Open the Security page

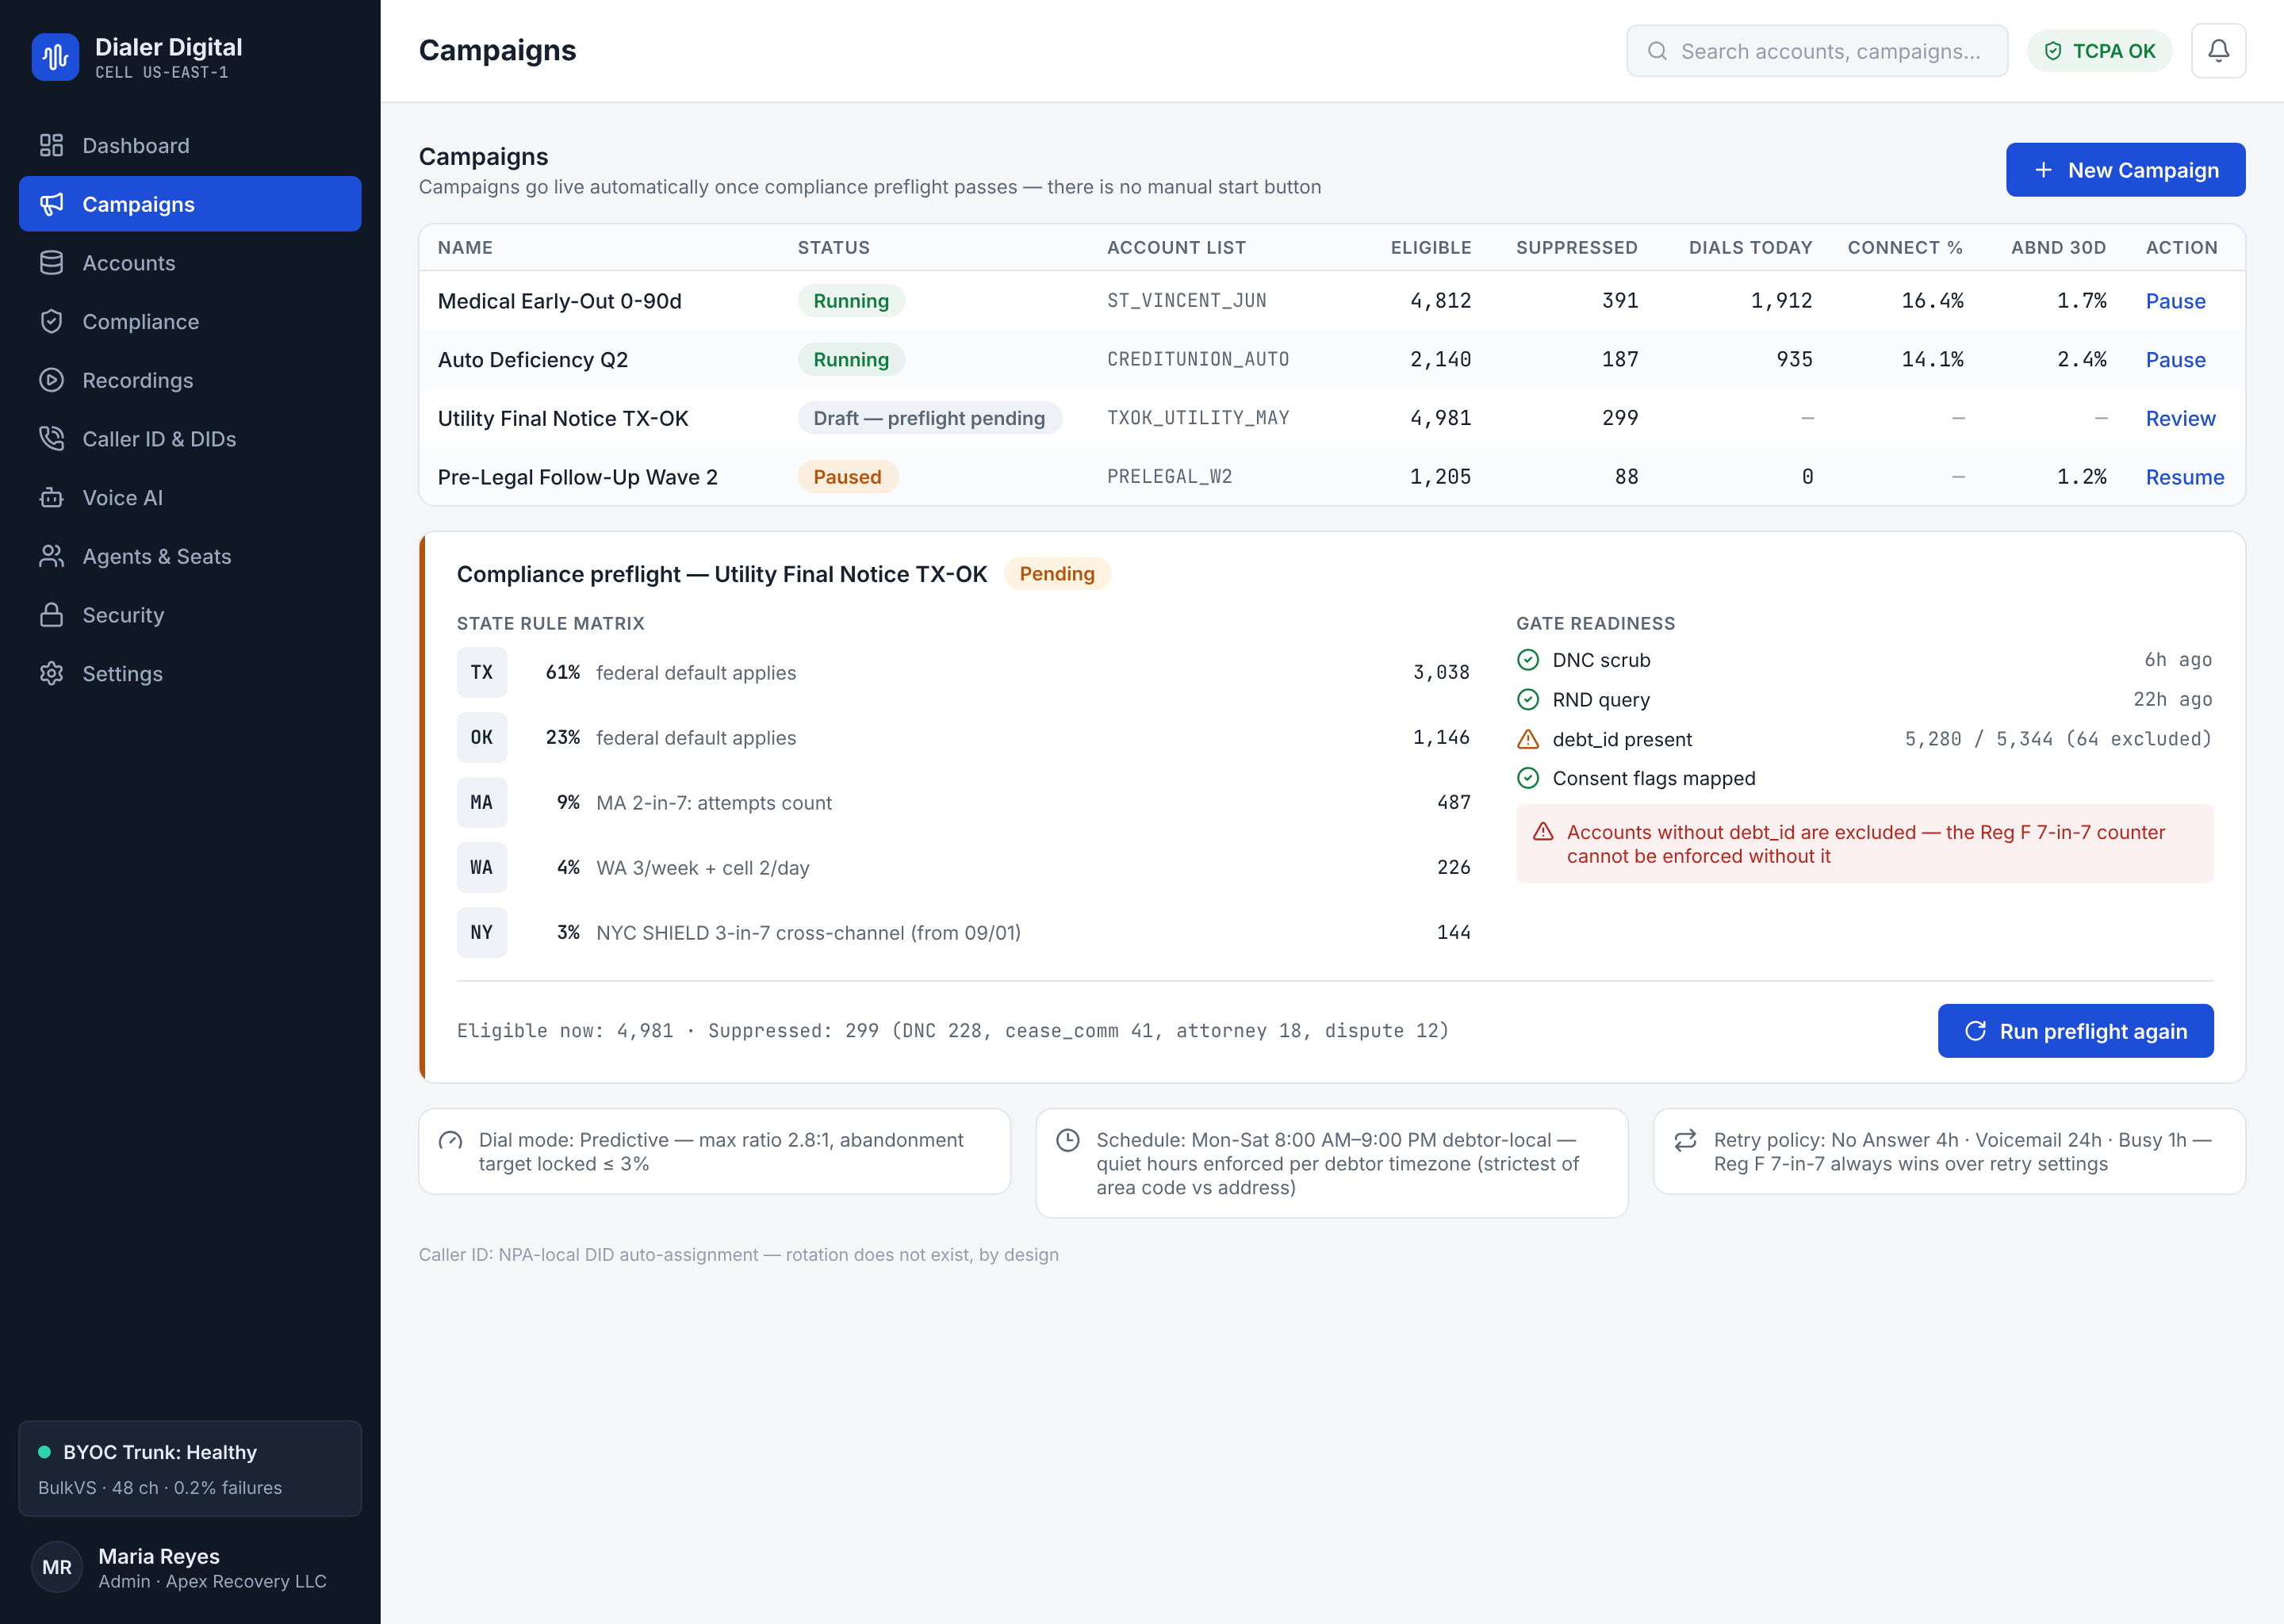[x=190, y=615]
